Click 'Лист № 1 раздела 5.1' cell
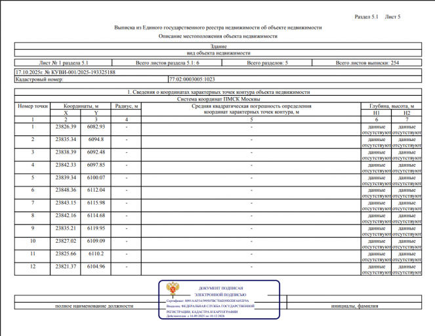The width and height of the screenshot is (435, 336). (63, 63)
